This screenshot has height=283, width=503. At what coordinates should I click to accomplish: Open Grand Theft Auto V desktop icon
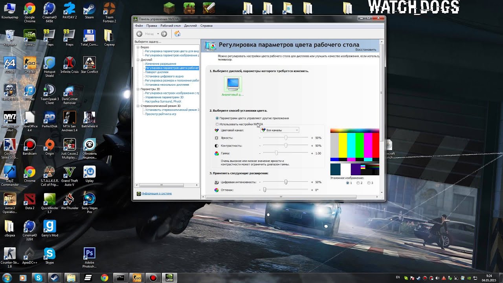coord(70,176)
